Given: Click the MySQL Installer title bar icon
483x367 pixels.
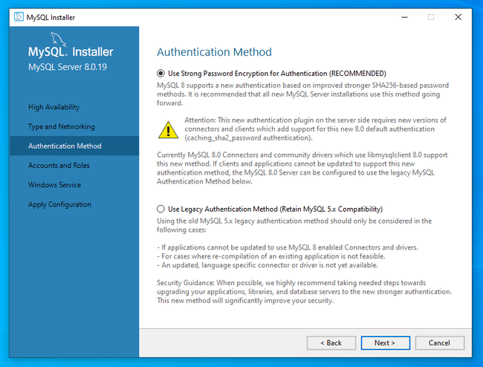Looking at the screenshot, I should pos(16,17).
